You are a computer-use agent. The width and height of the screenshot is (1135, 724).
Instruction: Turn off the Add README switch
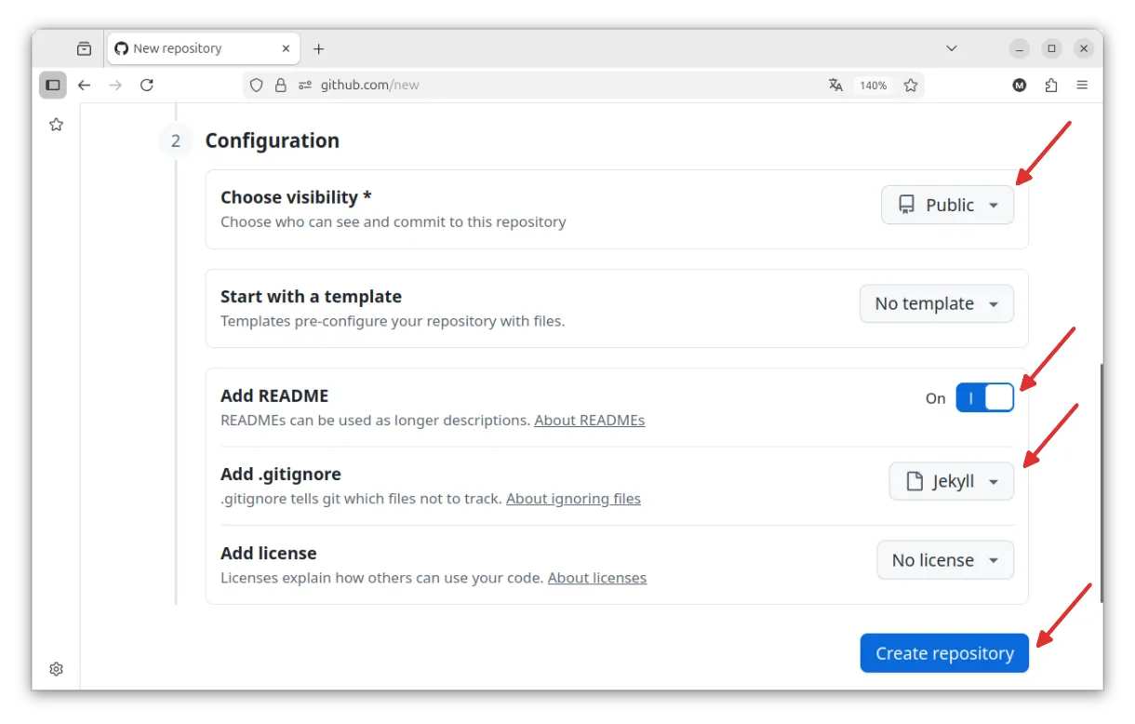pos(985,397)
